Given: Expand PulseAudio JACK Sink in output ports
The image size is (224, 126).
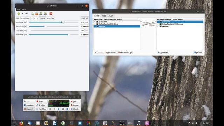Looking at the screenshot, I should 95,24.
